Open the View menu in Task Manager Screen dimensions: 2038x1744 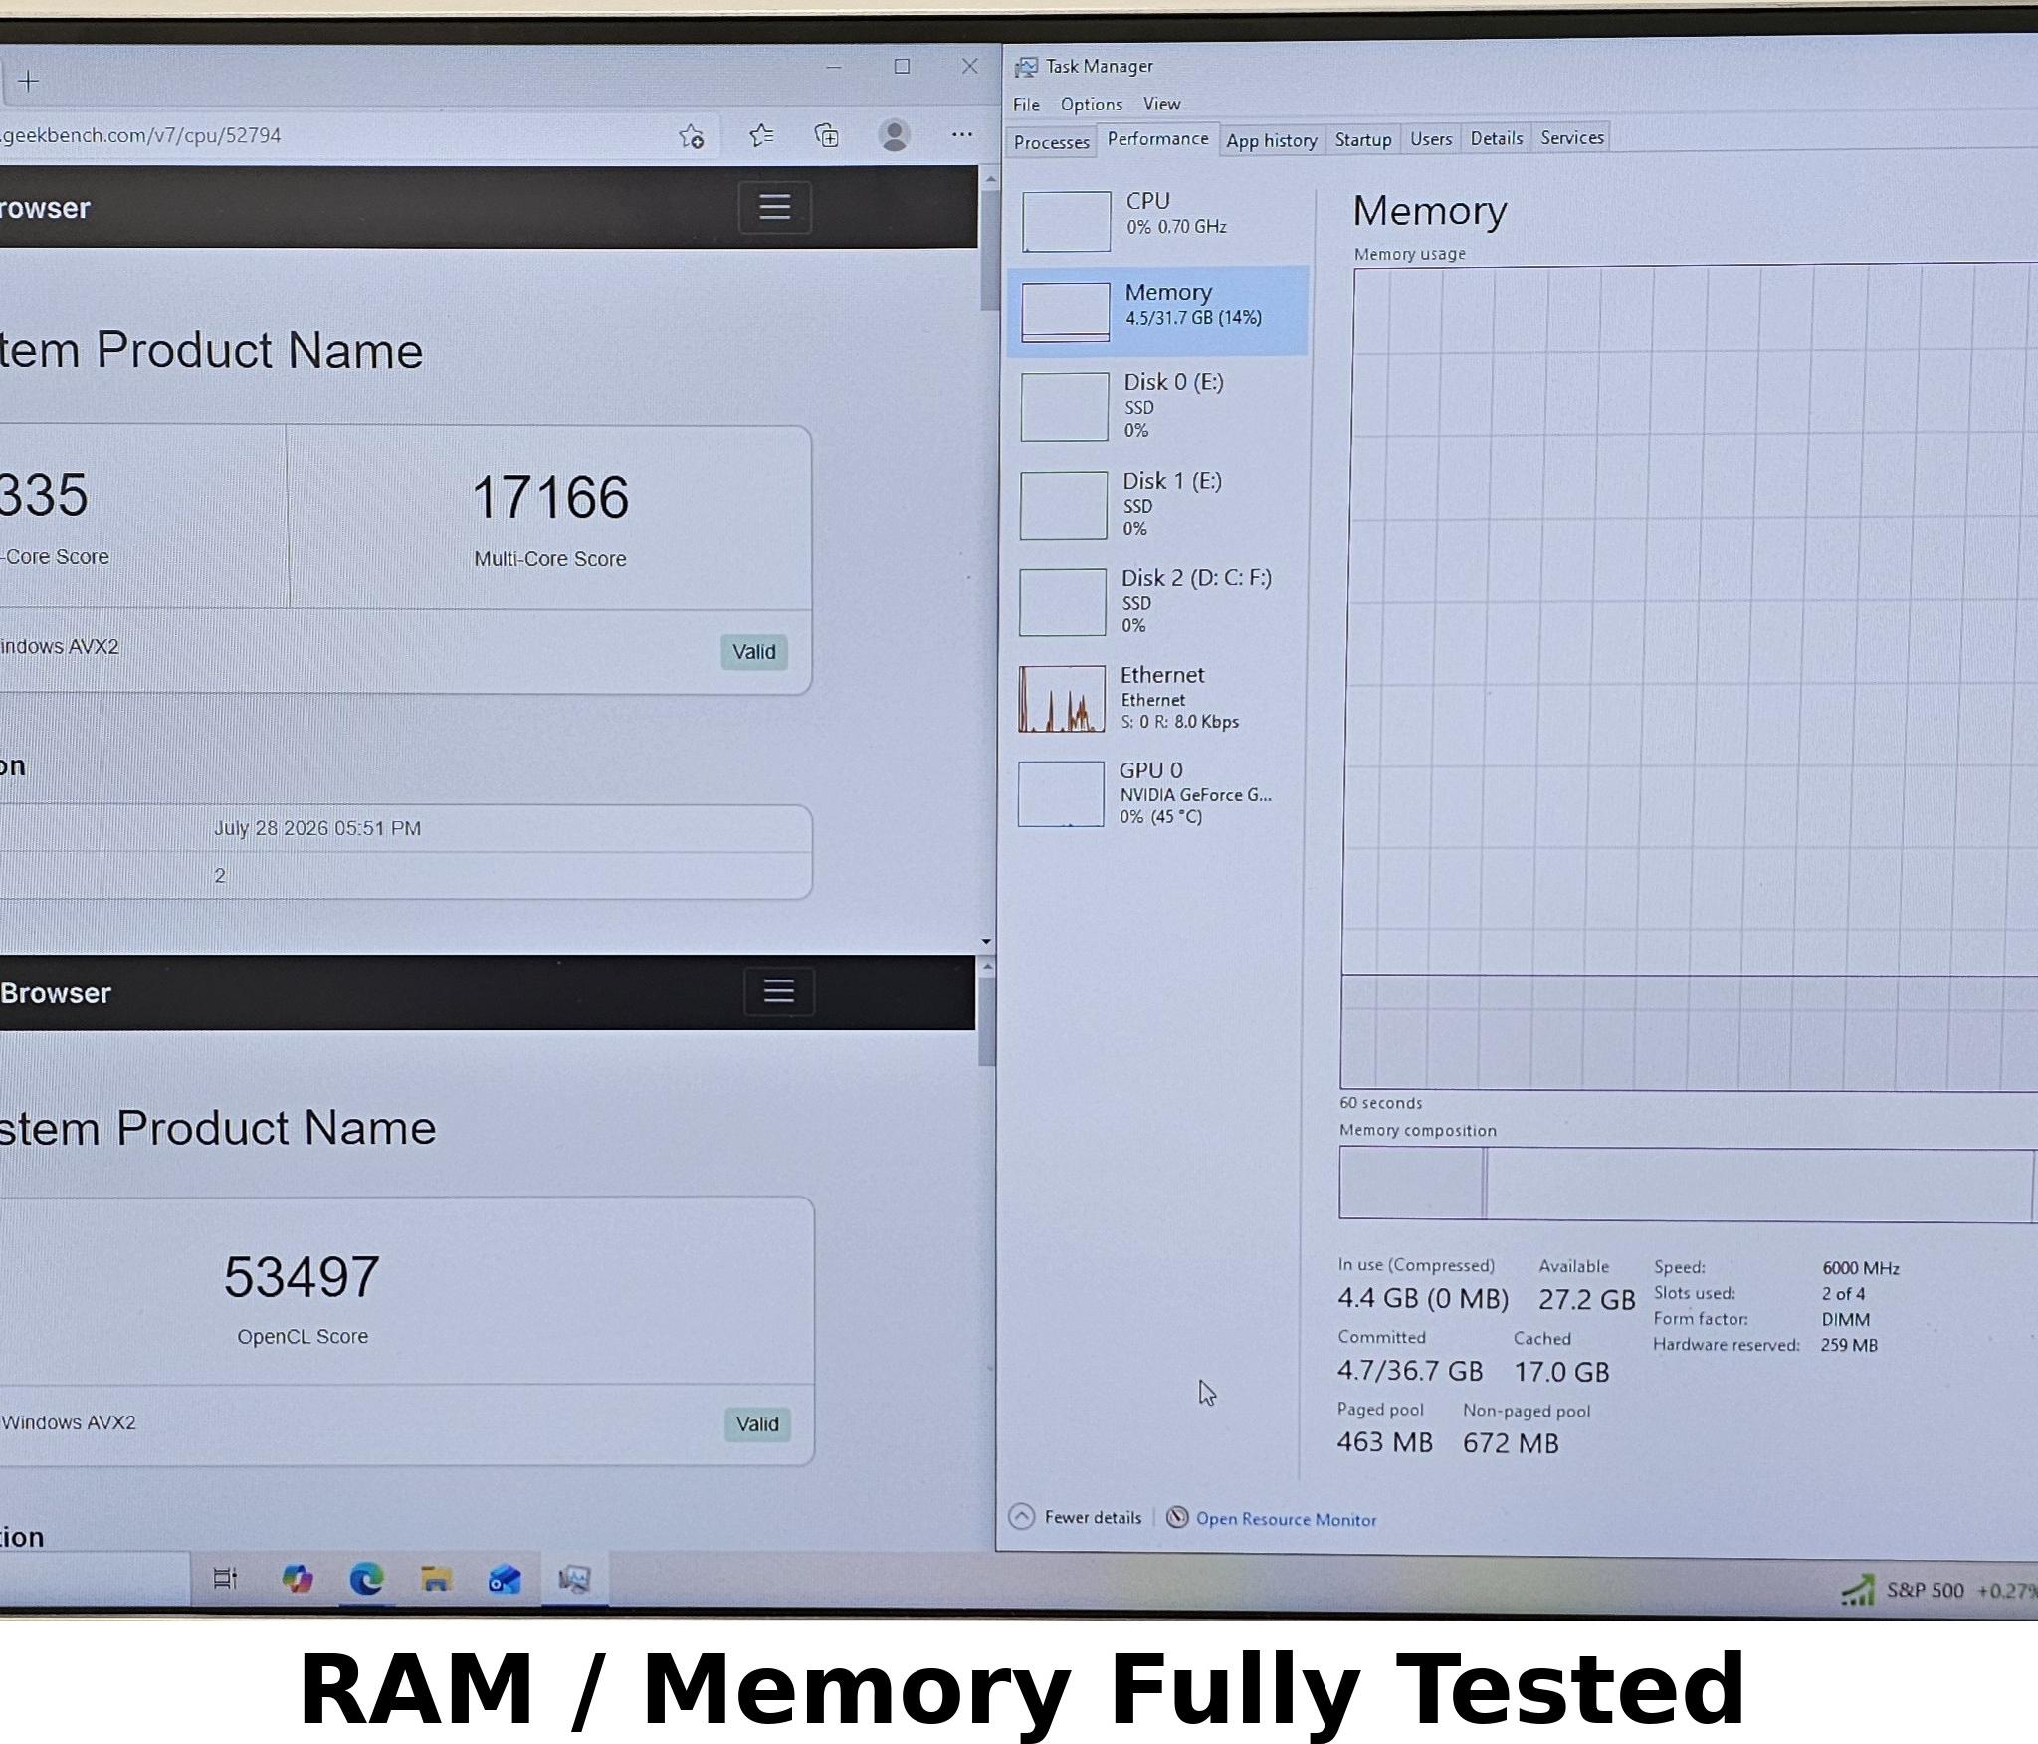(1161, 104)
